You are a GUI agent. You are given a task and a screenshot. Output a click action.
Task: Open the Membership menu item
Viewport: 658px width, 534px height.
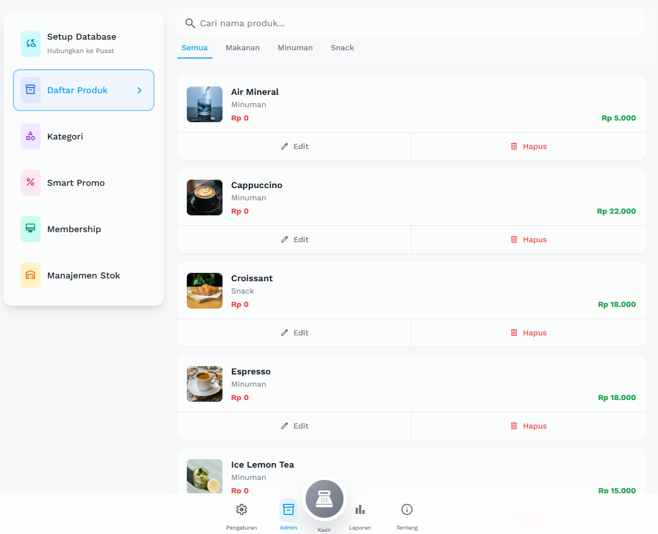[x=84, y=229]
